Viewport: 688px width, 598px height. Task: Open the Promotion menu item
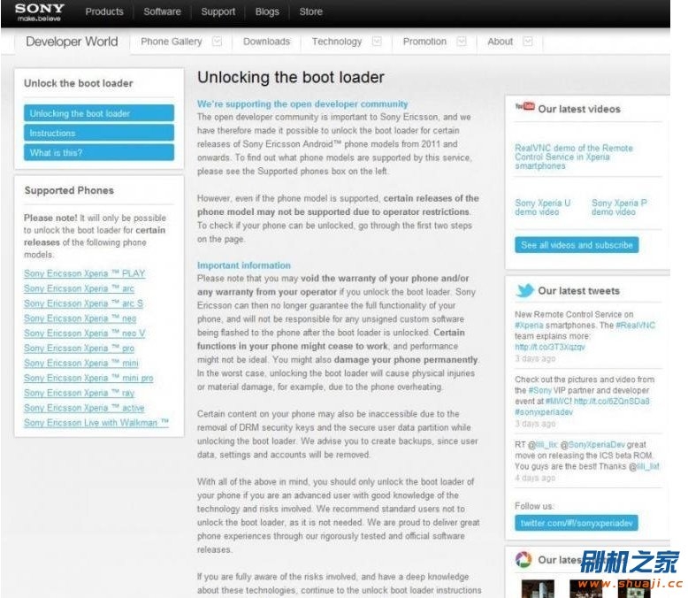coord(424,42)
